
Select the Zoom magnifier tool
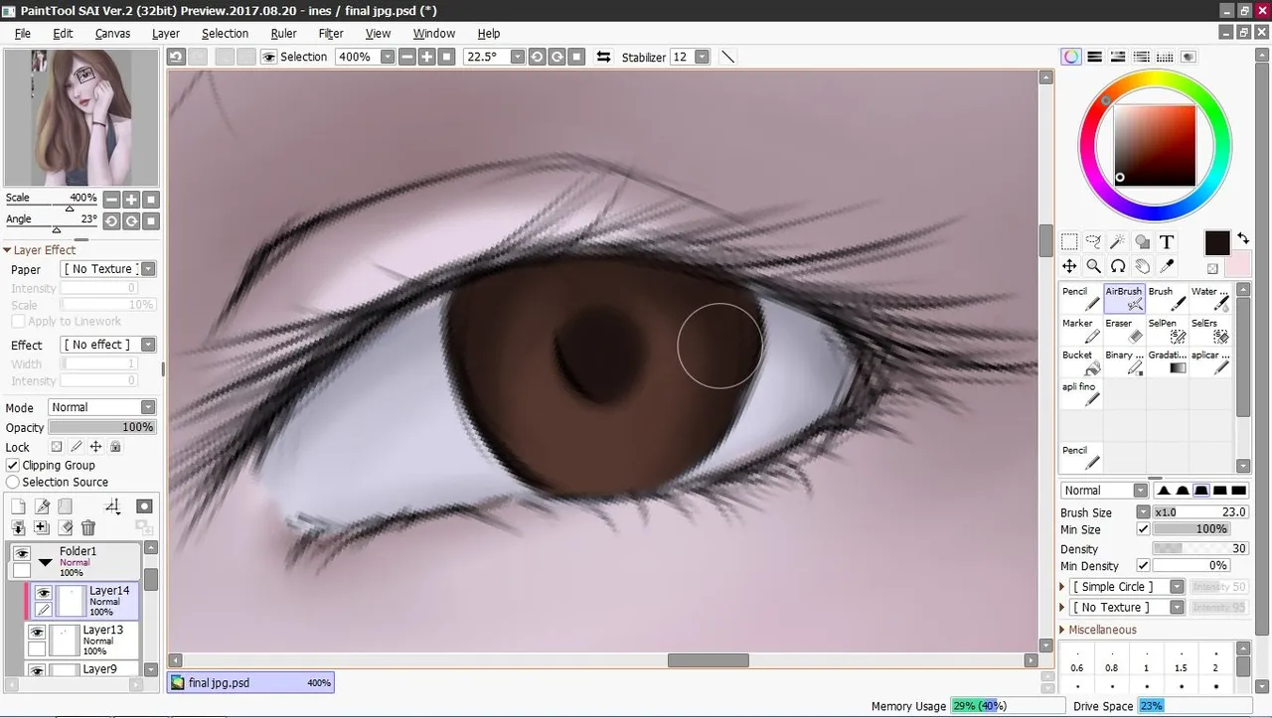1093,266
